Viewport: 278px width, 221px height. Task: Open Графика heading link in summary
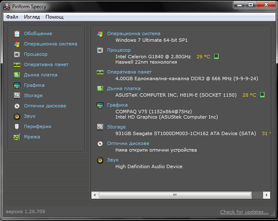[x=117, y=105]
